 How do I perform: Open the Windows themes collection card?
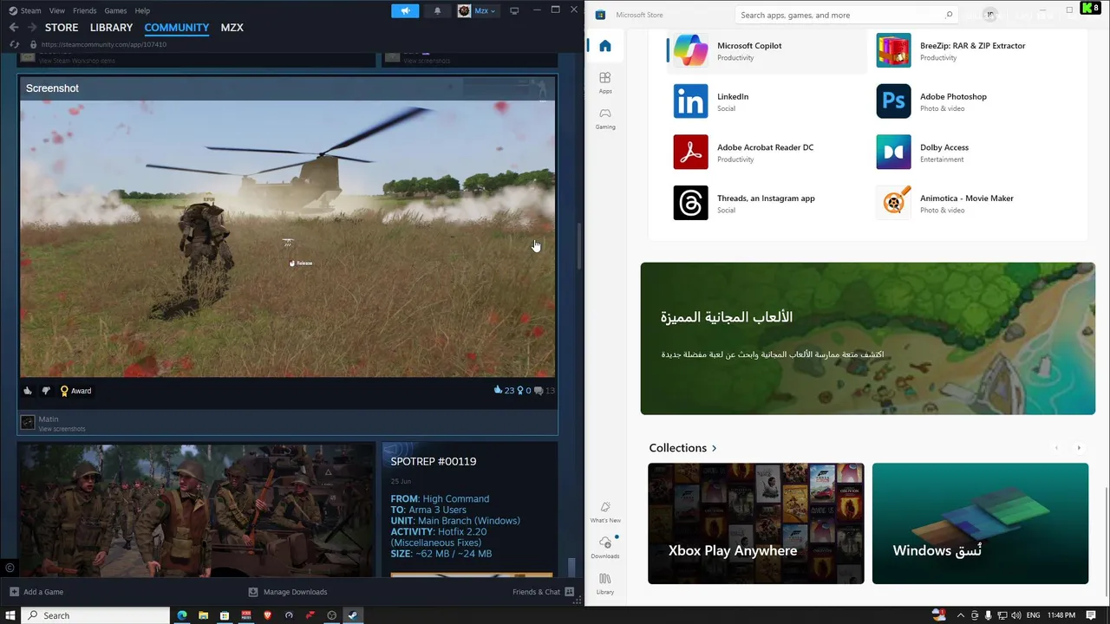(x=980, y=523)
